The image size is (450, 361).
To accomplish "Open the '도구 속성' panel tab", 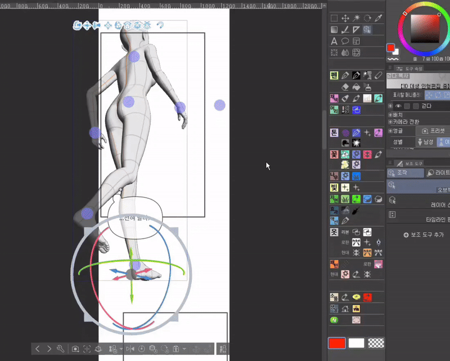I will point(409,68).
